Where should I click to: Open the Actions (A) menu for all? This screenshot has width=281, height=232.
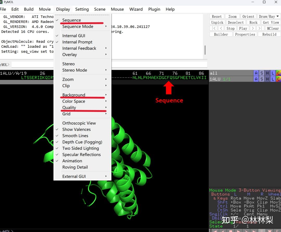coord(256,73)
